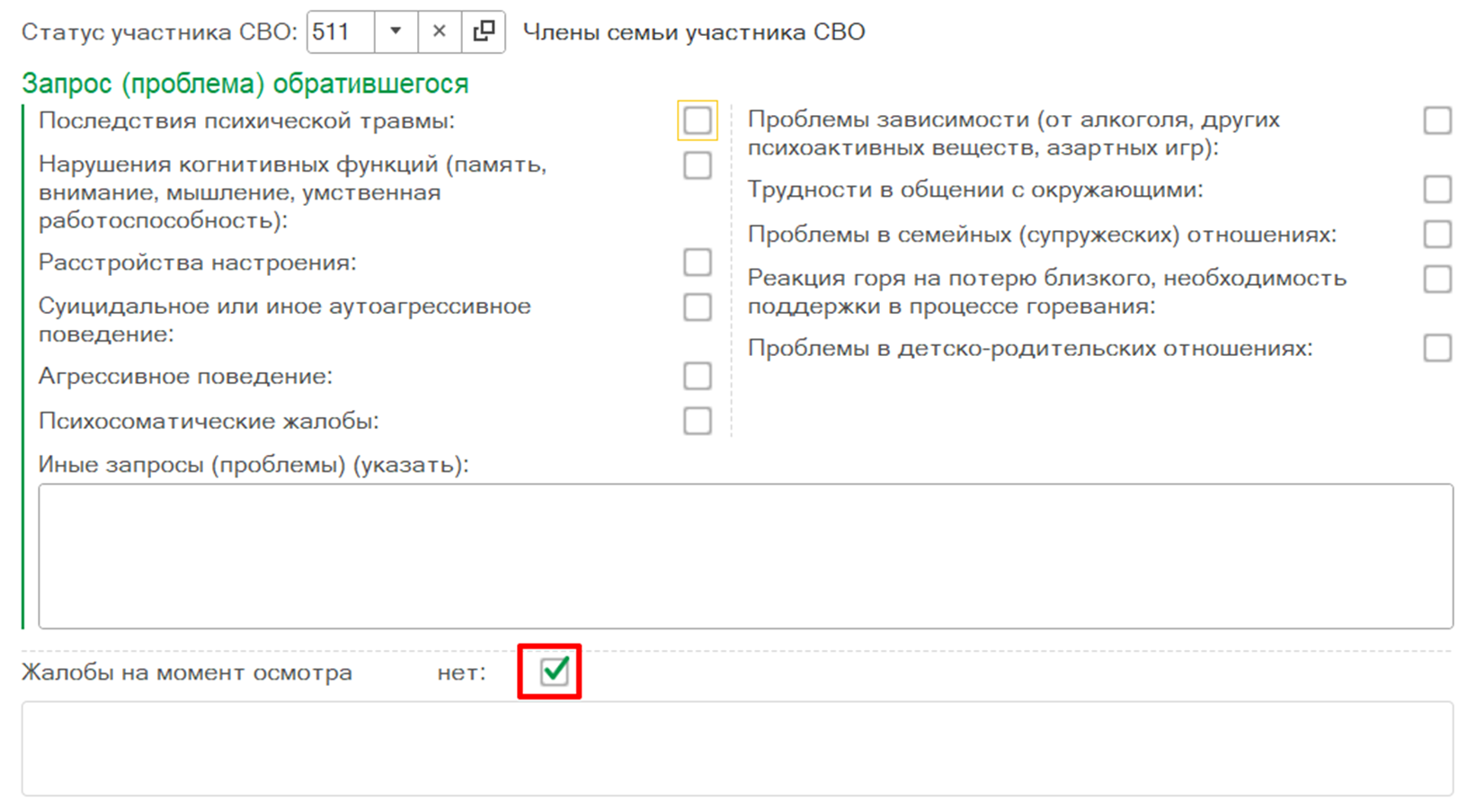This screenshot has height=801, width=1467.
Task: Check Проблемы в детско-родительских отношениях
Action: coord(1437,348)
